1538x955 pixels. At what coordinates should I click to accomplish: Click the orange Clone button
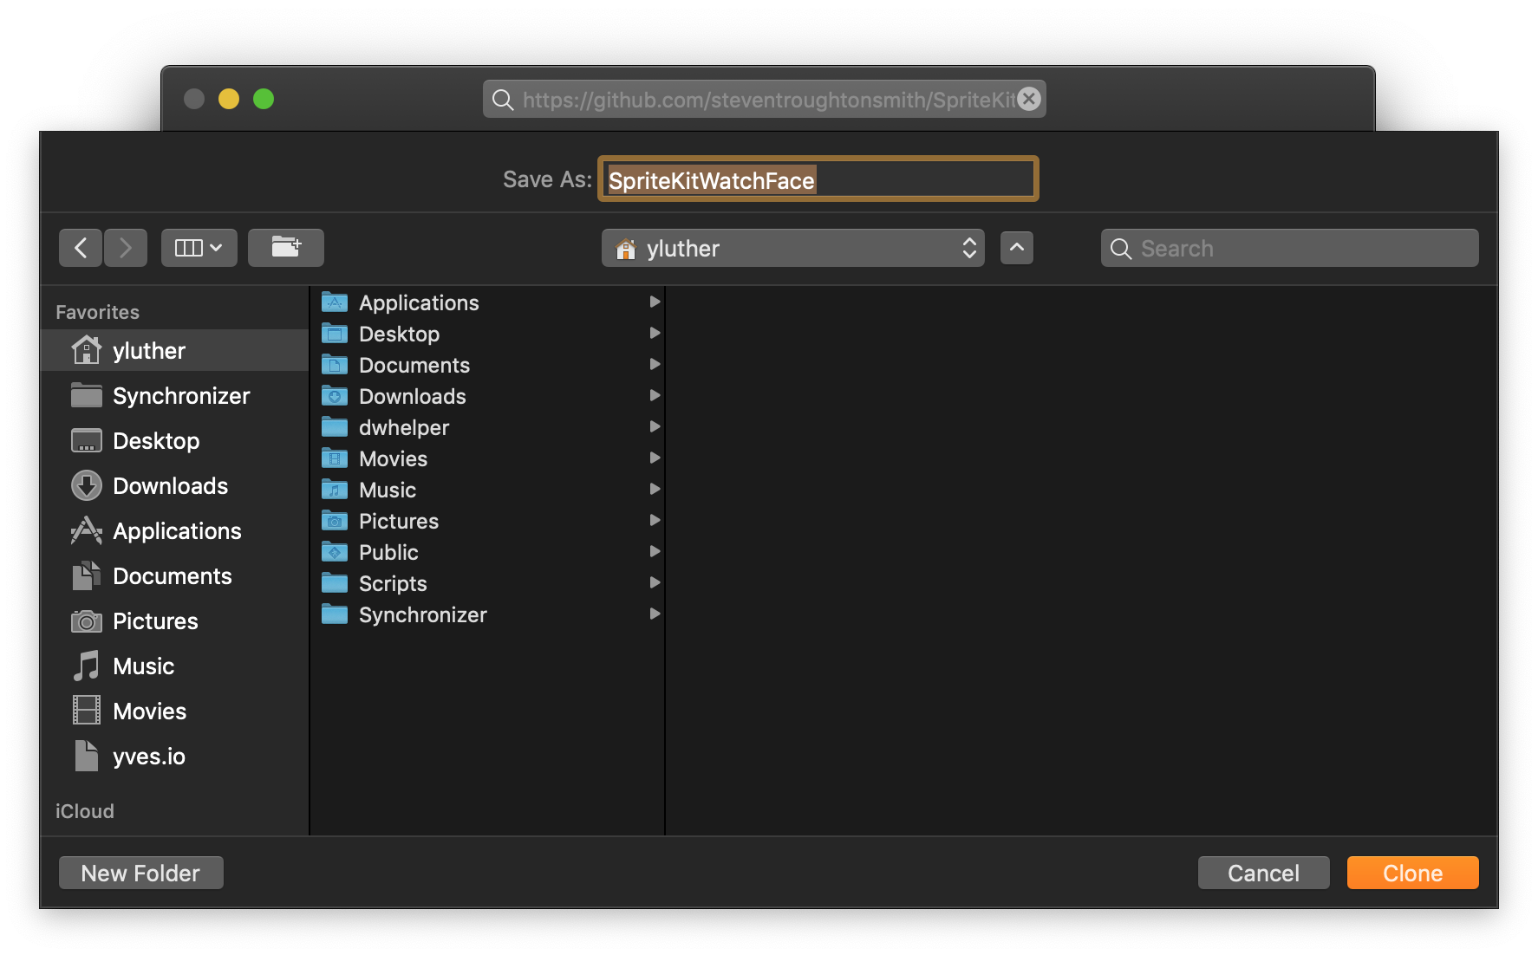point(1413,873)
